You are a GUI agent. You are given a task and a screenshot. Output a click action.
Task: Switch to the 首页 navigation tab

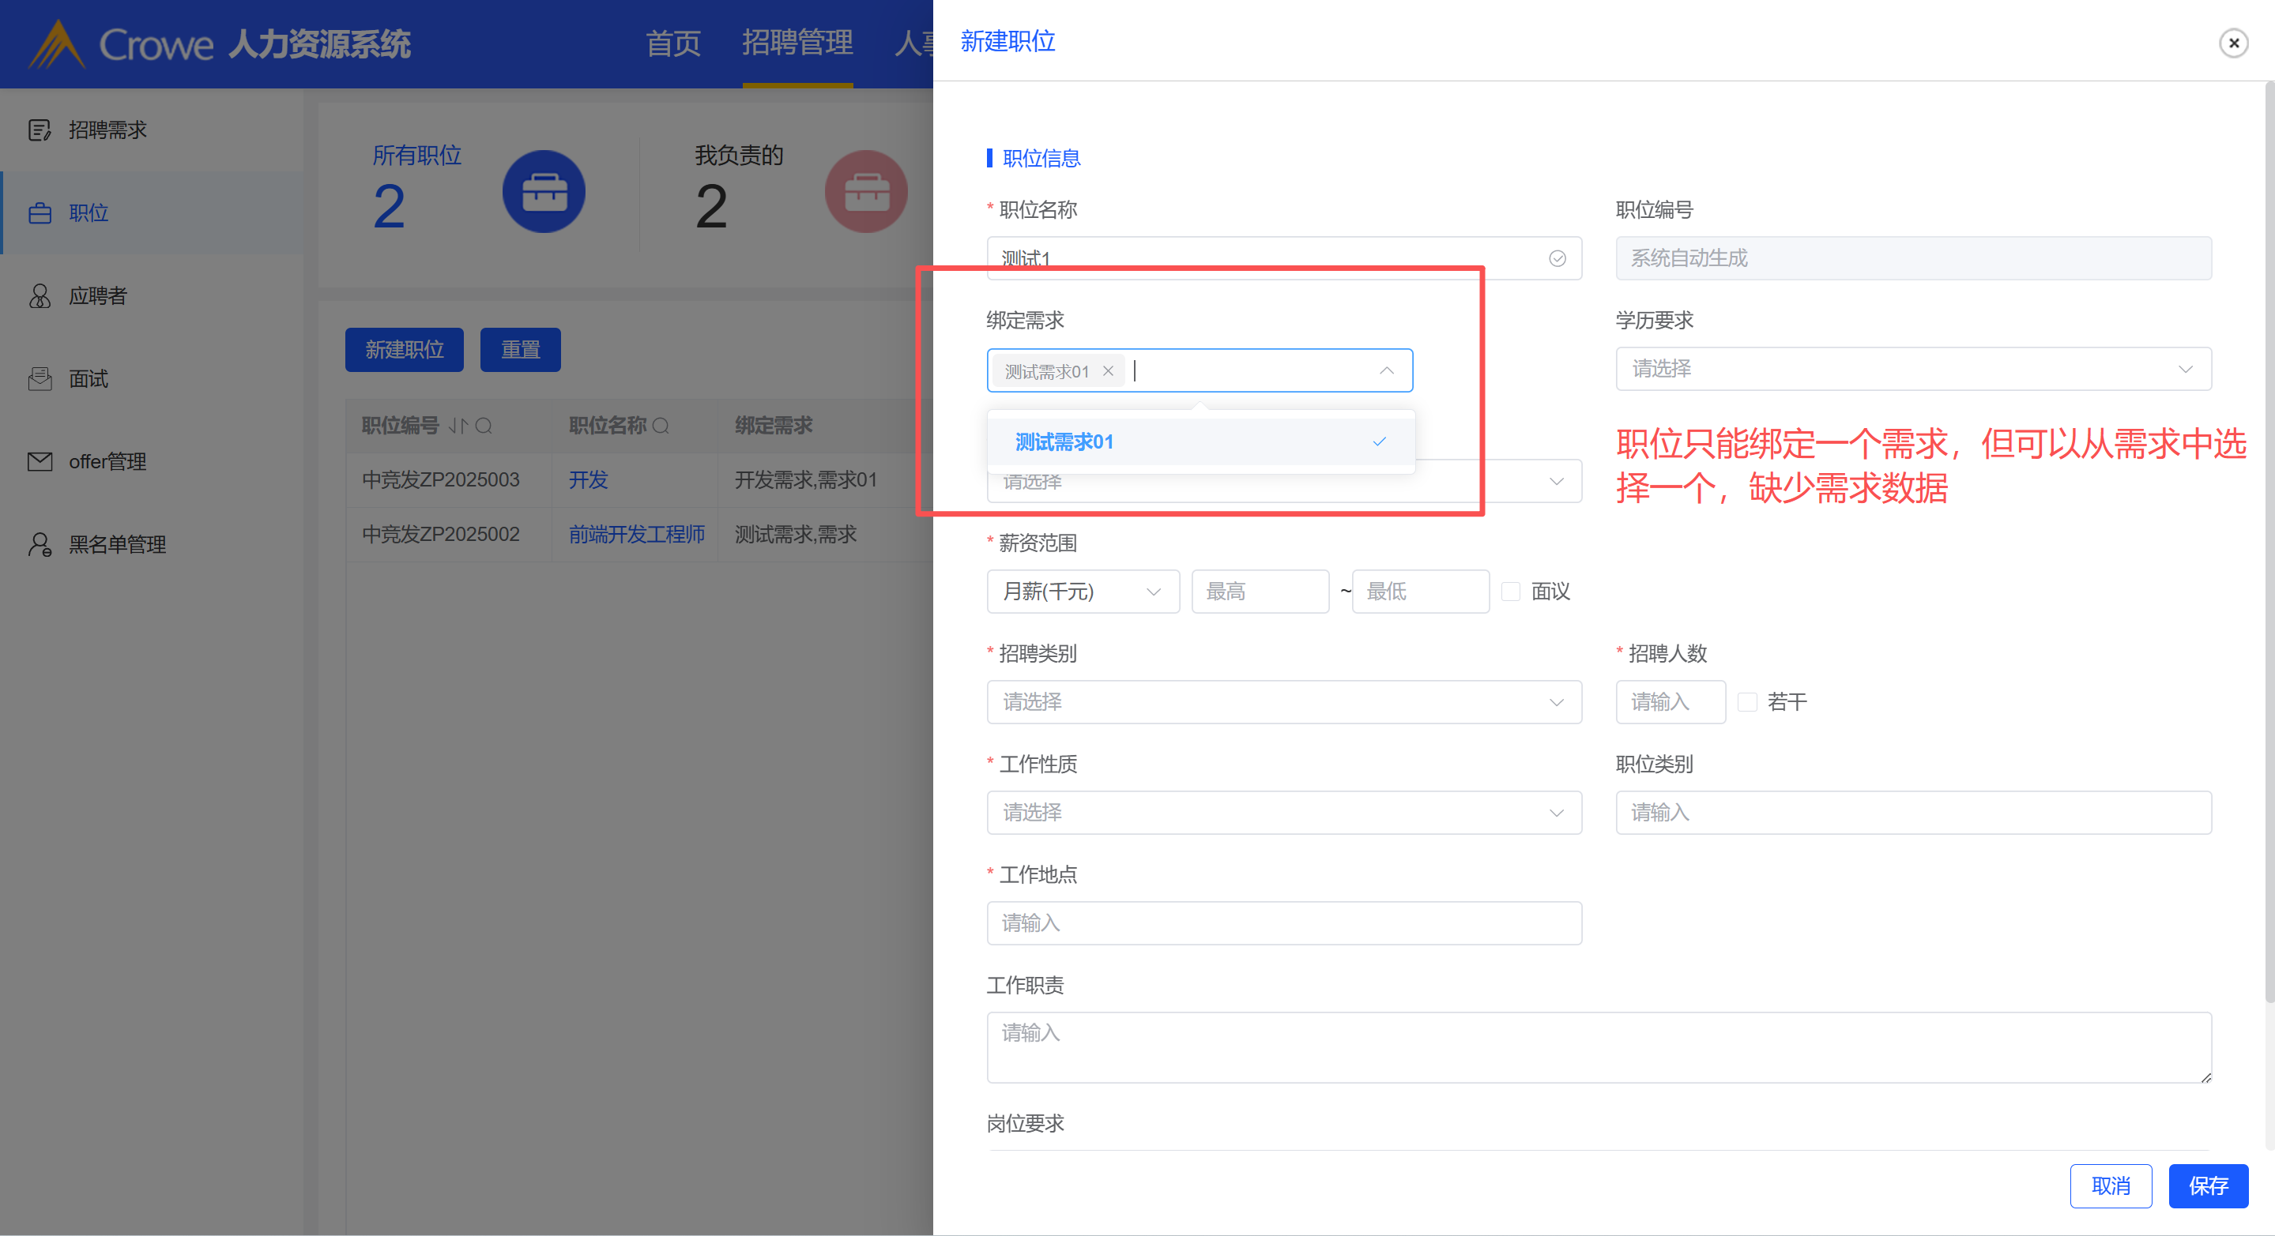(673, 43)
